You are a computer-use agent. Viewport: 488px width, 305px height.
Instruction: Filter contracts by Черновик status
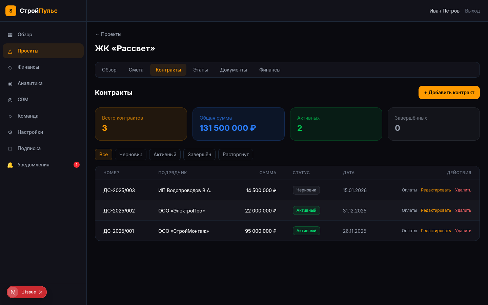point(130,155)
